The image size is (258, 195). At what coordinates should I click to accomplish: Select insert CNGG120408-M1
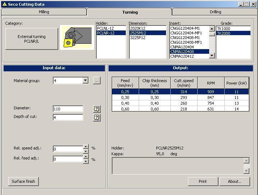[x=189, y=38]
